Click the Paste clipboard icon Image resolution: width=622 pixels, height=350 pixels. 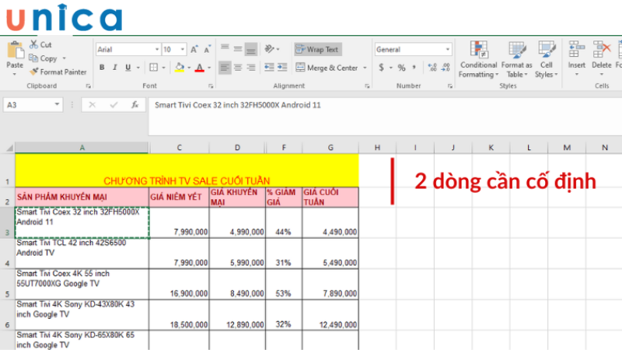click(15, 51)
